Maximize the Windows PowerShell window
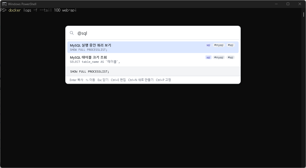This screenshot has width=306, height=168. click(x=288, y=4)
